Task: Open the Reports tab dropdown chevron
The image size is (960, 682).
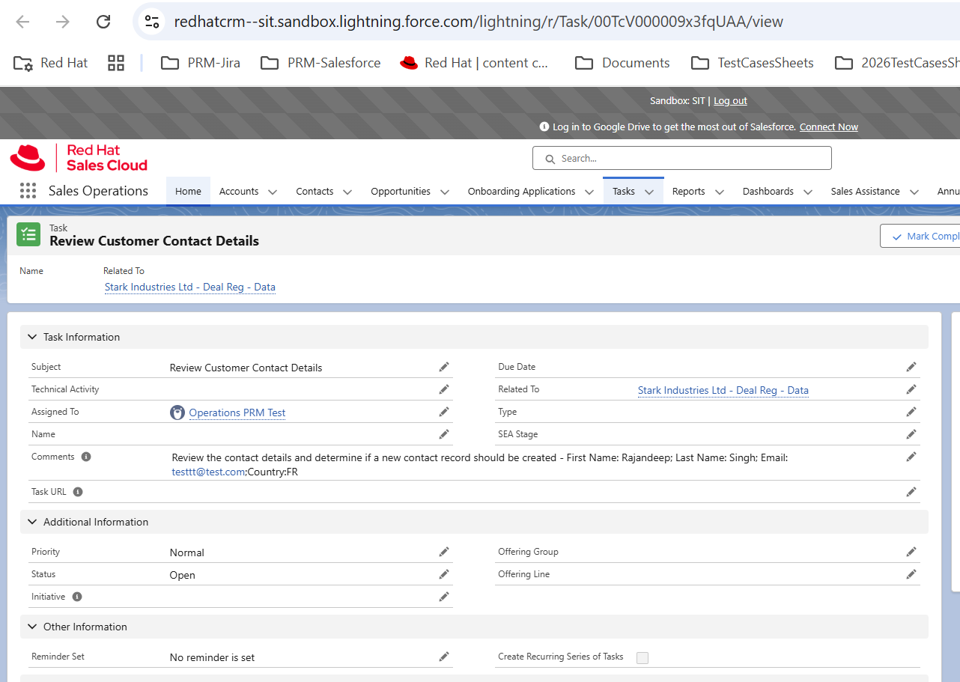Action: (720, 192)
